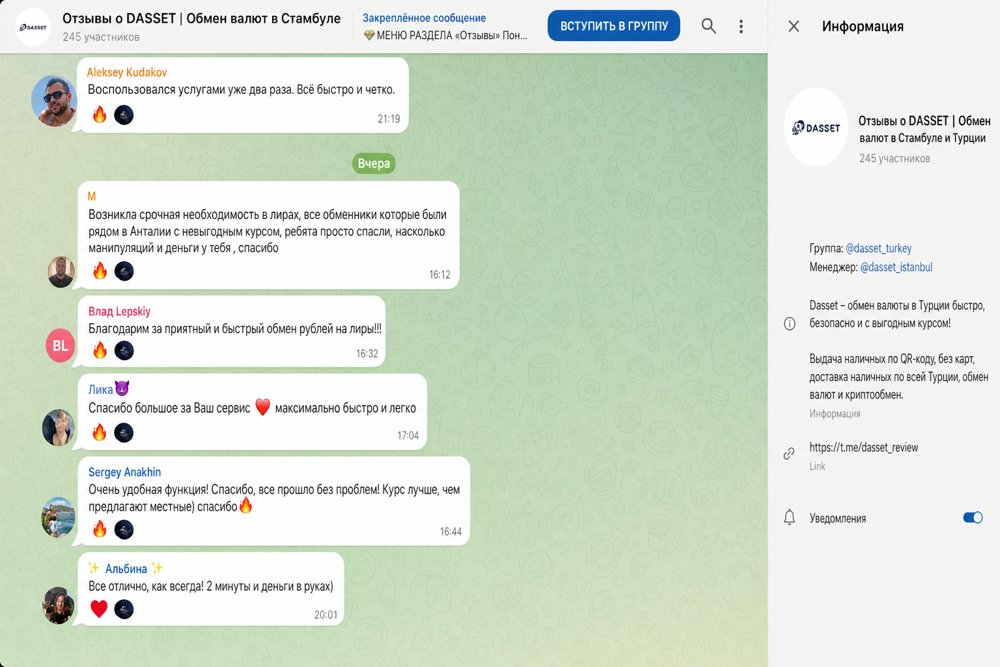Open the @dasset_istanbul manager link
1000x667 pixels.
coord(896,267)
